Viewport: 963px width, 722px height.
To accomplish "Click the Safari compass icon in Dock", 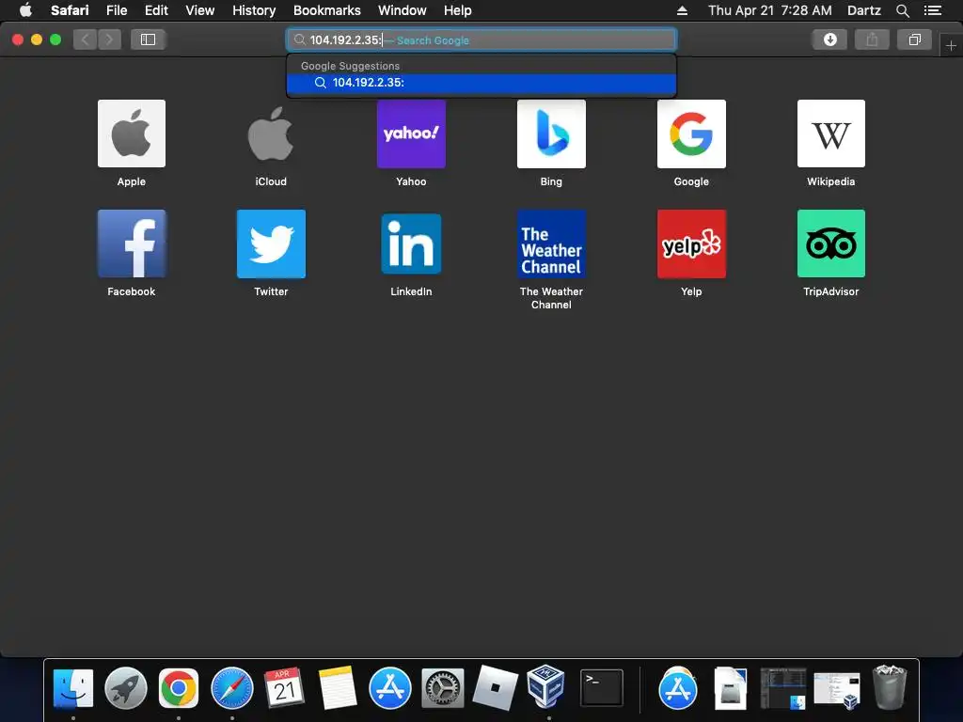I will tap(232, 689).
